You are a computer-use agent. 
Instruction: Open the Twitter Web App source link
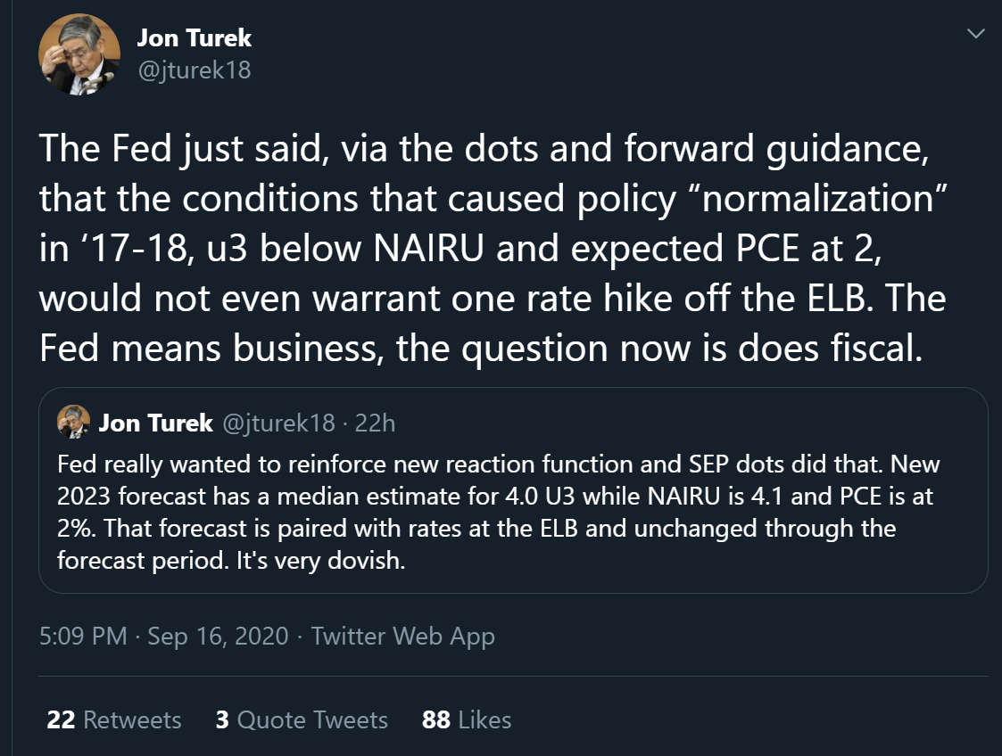403,636
